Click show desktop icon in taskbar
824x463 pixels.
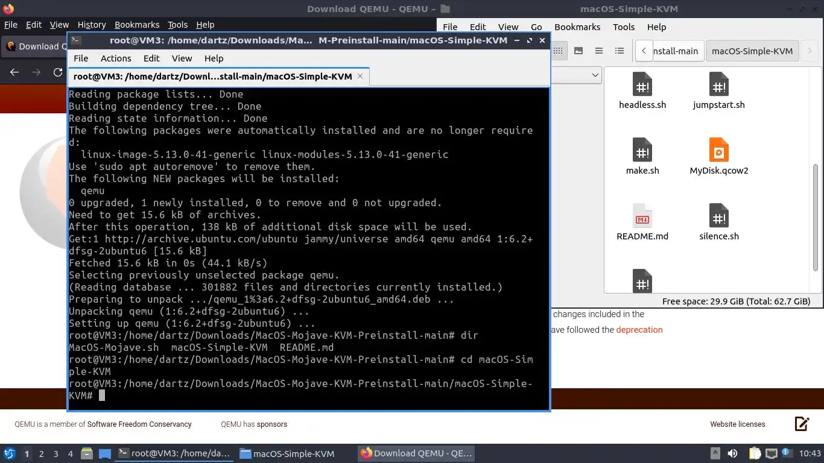pyautogui.click(x=104, y=453)
